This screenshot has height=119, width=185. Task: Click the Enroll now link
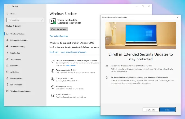point(54,52)
